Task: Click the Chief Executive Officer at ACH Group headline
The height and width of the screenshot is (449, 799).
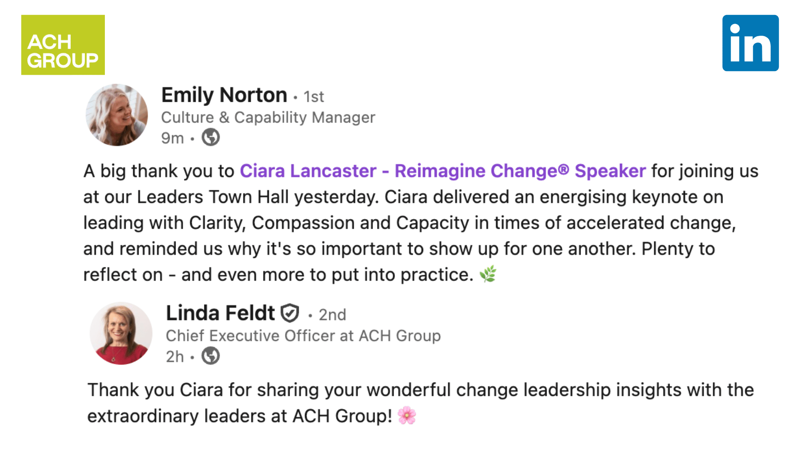Action: pos(303,336)
